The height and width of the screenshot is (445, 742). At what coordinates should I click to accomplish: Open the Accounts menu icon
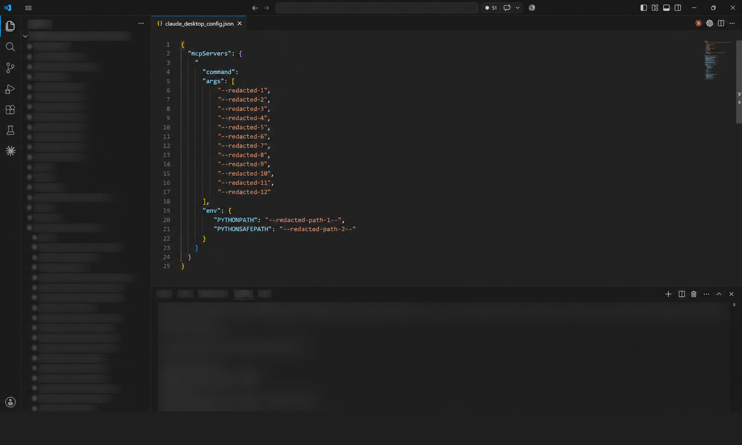coord(10,402)
